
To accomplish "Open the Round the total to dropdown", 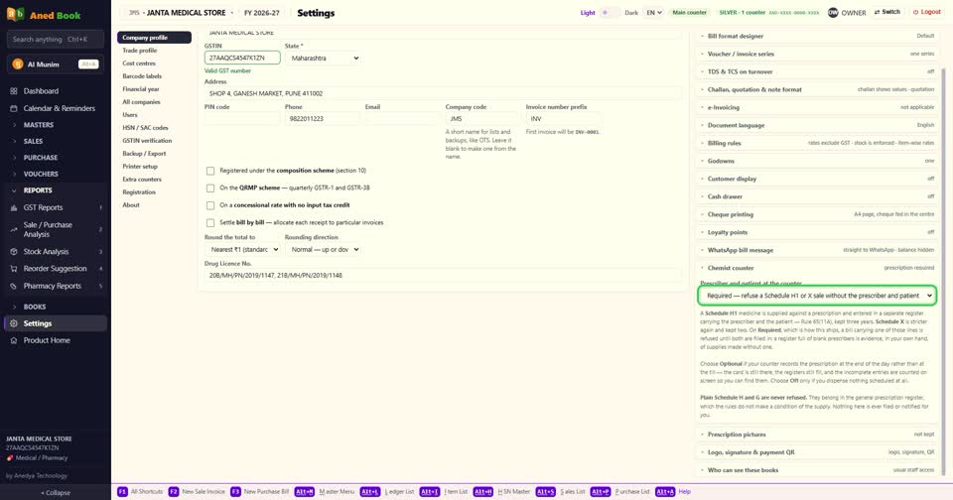I will (242, 250).
